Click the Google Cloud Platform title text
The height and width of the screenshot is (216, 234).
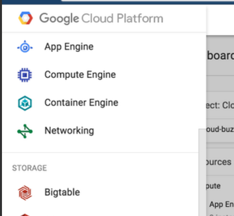coord(101,19)
